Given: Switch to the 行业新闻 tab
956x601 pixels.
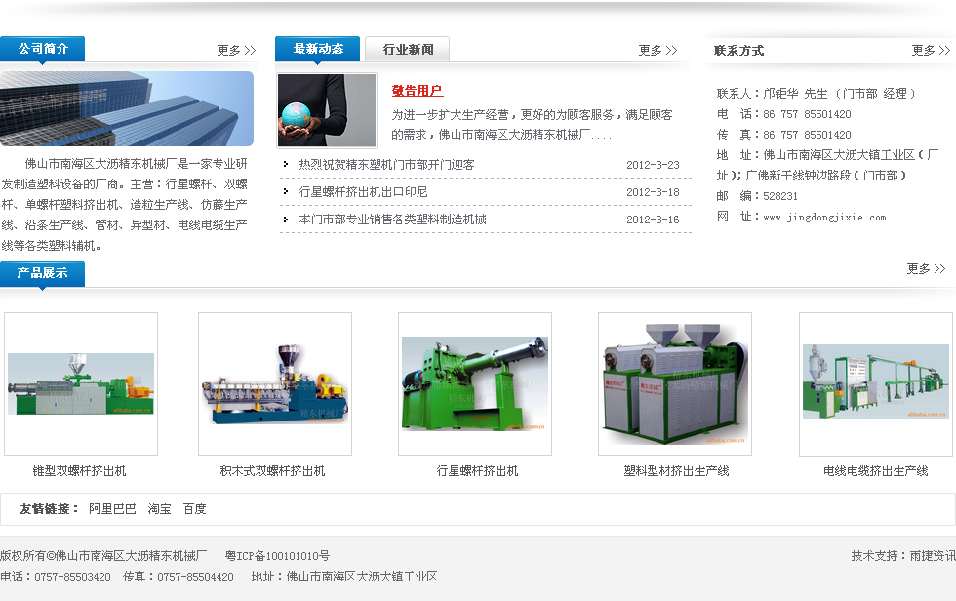Looking at the screenshot, I should click(x=408, y=49).
